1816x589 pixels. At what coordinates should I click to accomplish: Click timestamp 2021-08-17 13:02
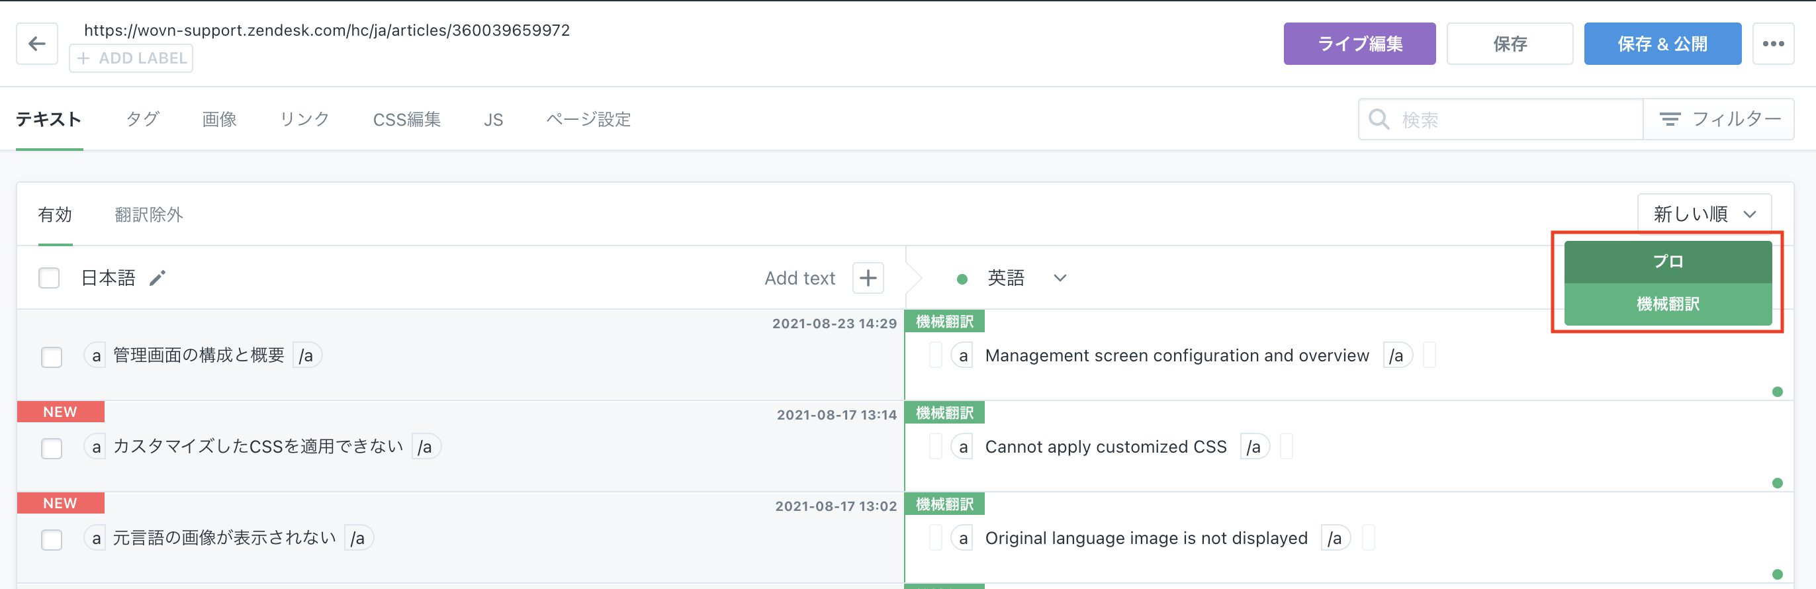(835, 506)
